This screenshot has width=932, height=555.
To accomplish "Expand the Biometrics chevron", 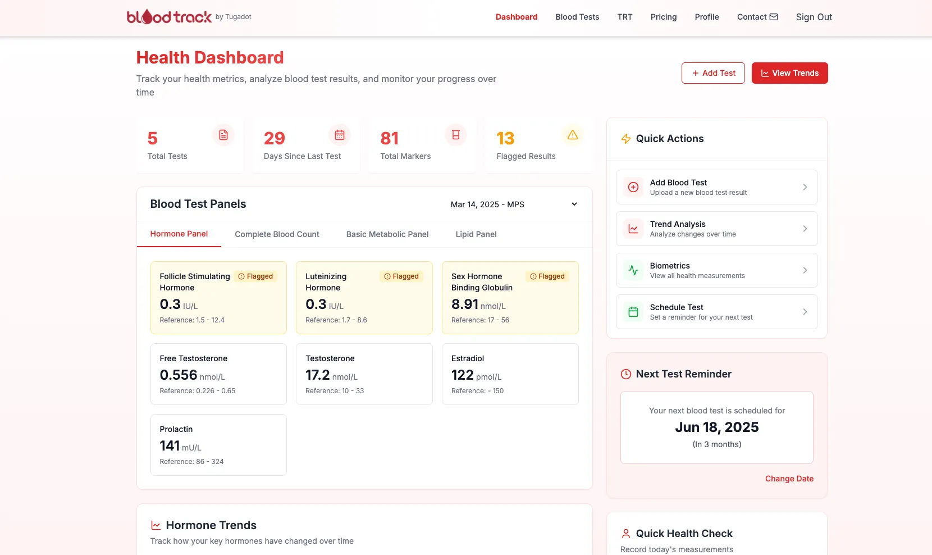I will (805, 270).
